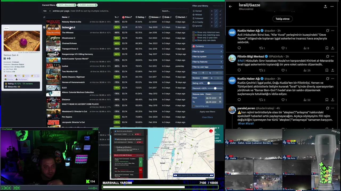Like the first Kudüs Haber Ağı tweet
341x191 pixels.
283,48
